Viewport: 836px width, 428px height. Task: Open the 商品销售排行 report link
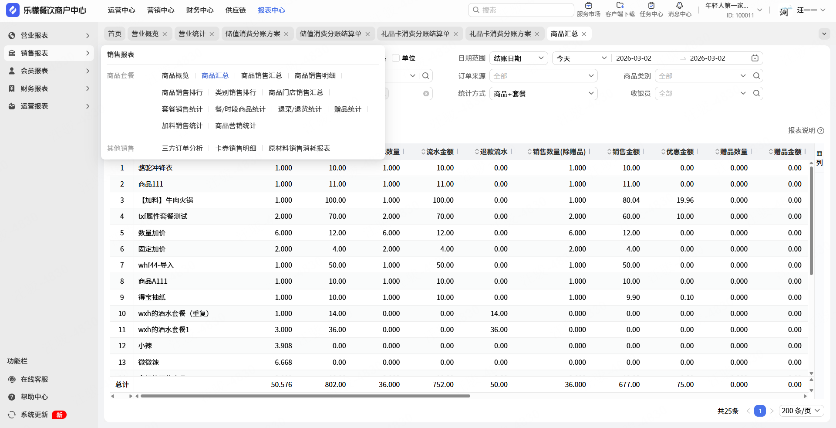tap(182, 92)
